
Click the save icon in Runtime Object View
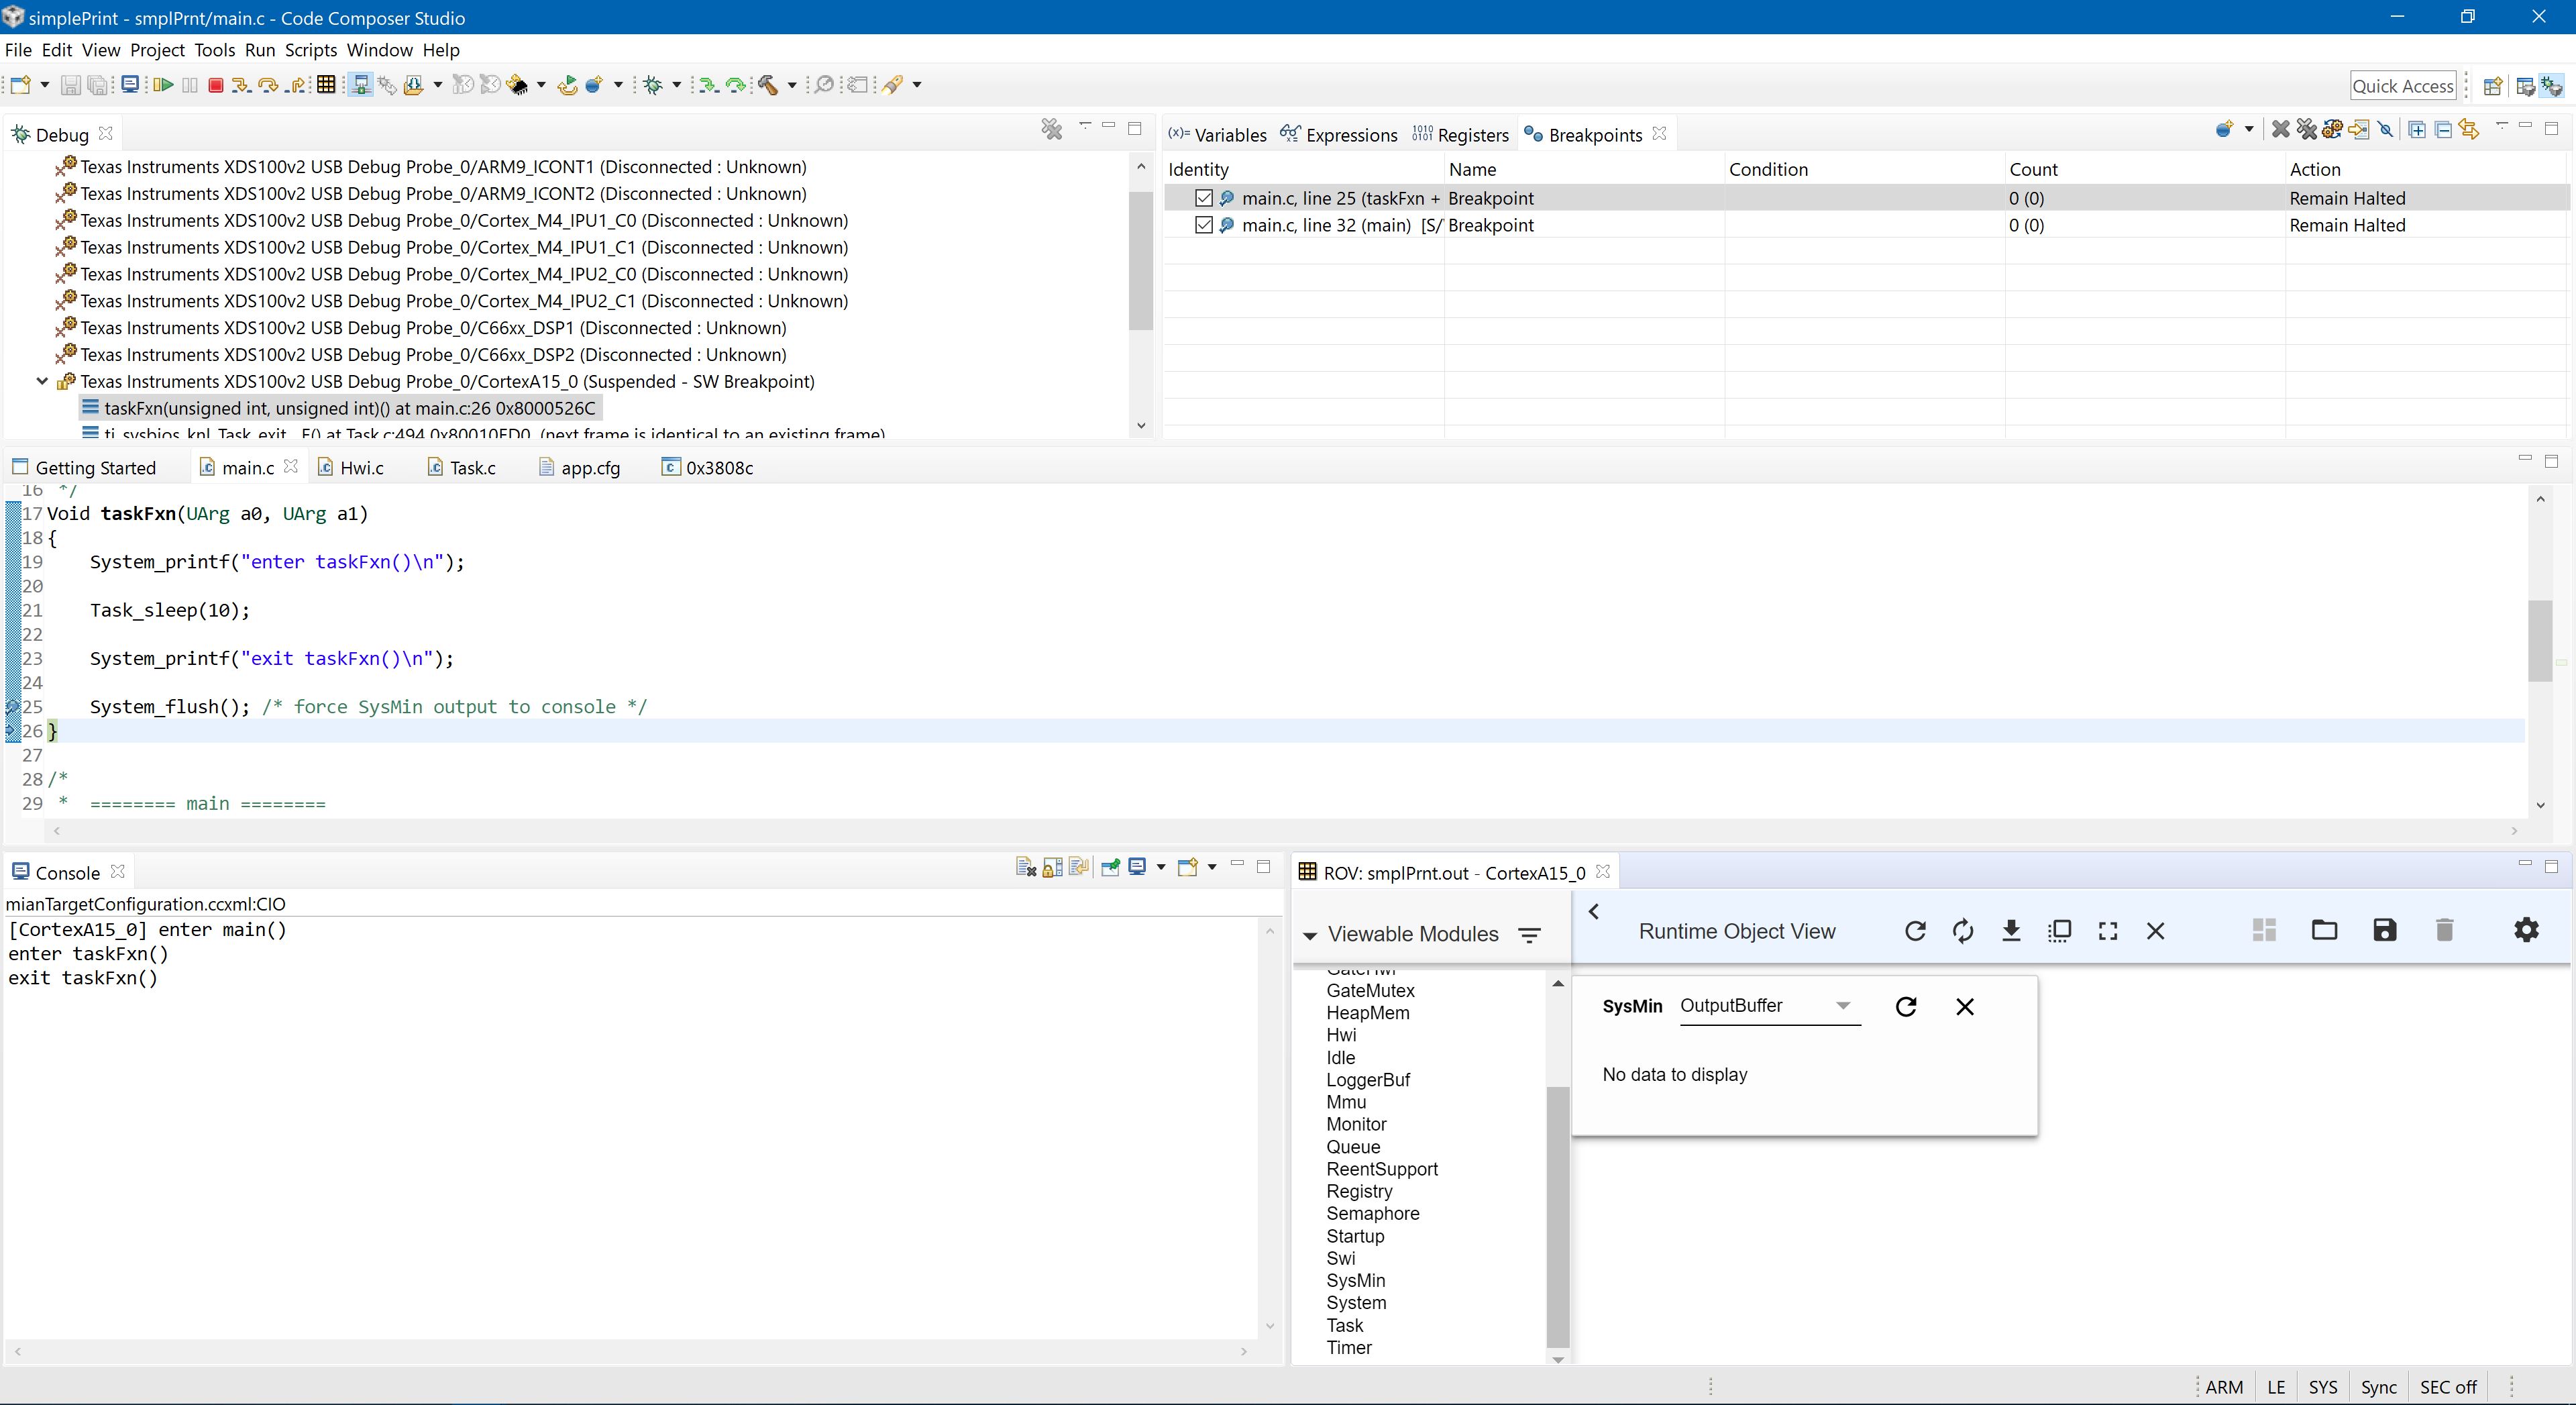click(2384, 931)
